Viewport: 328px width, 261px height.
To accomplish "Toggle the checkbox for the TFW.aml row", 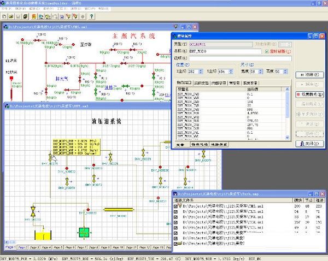I will tap(175, 217).
